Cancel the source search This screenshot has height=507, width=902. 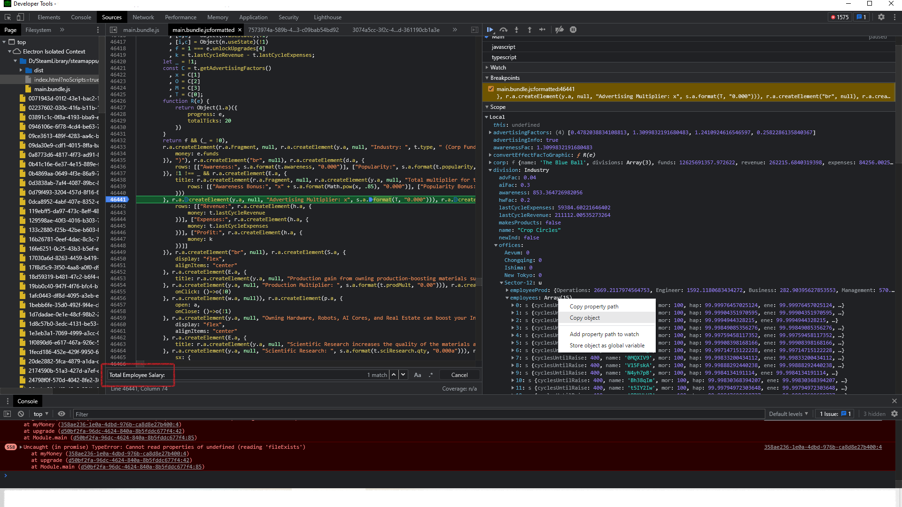click(x=459, y=375)
